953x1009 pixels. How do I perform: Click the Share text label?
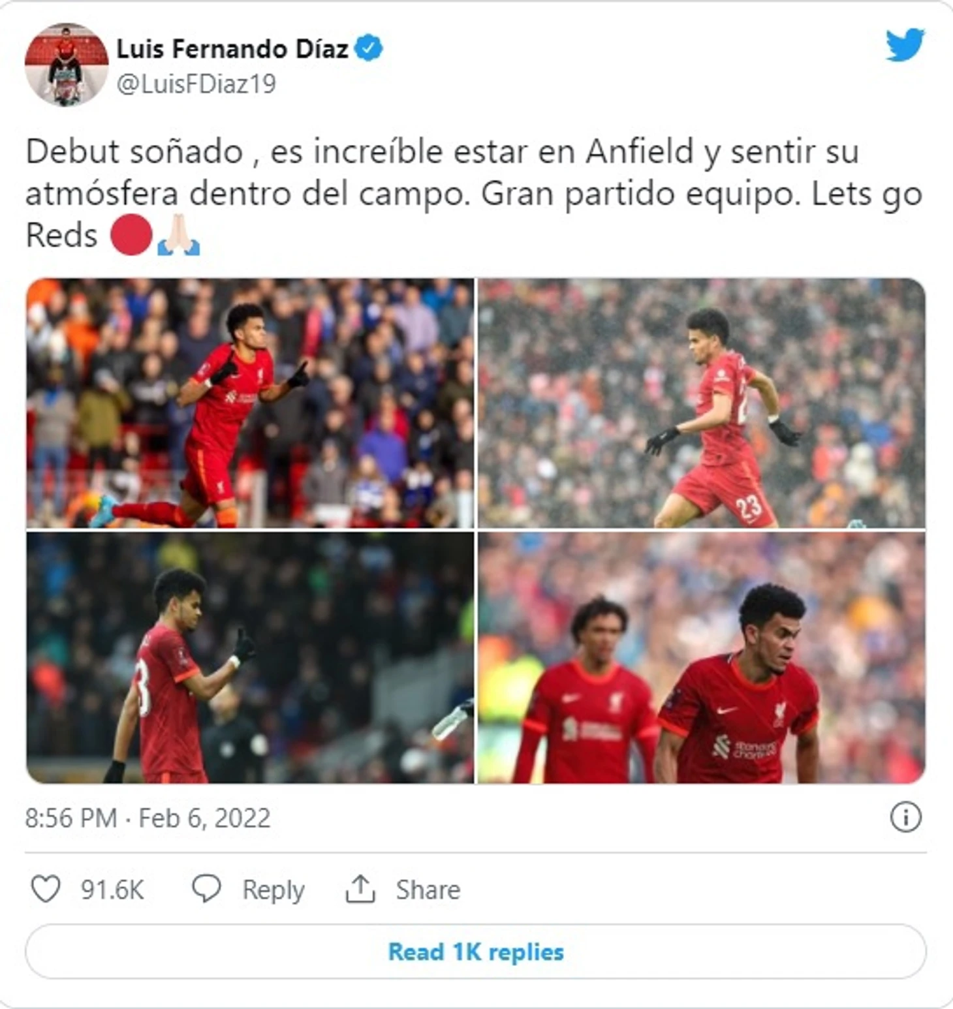(x=428, y=890)
